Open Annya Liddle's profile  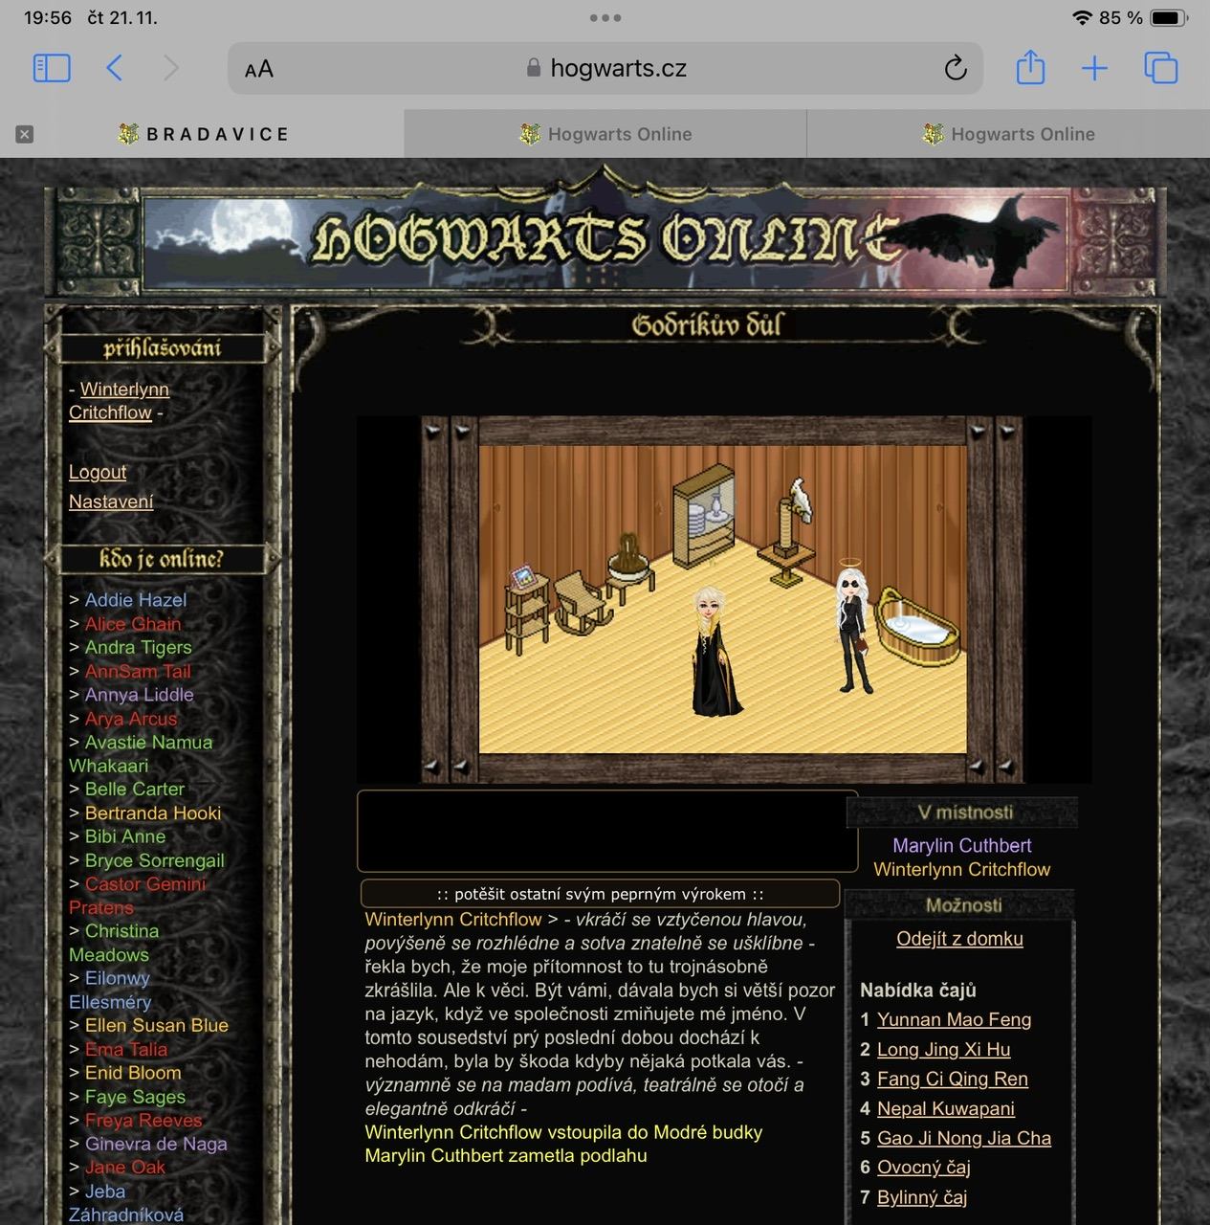click(x=140, y=695)
